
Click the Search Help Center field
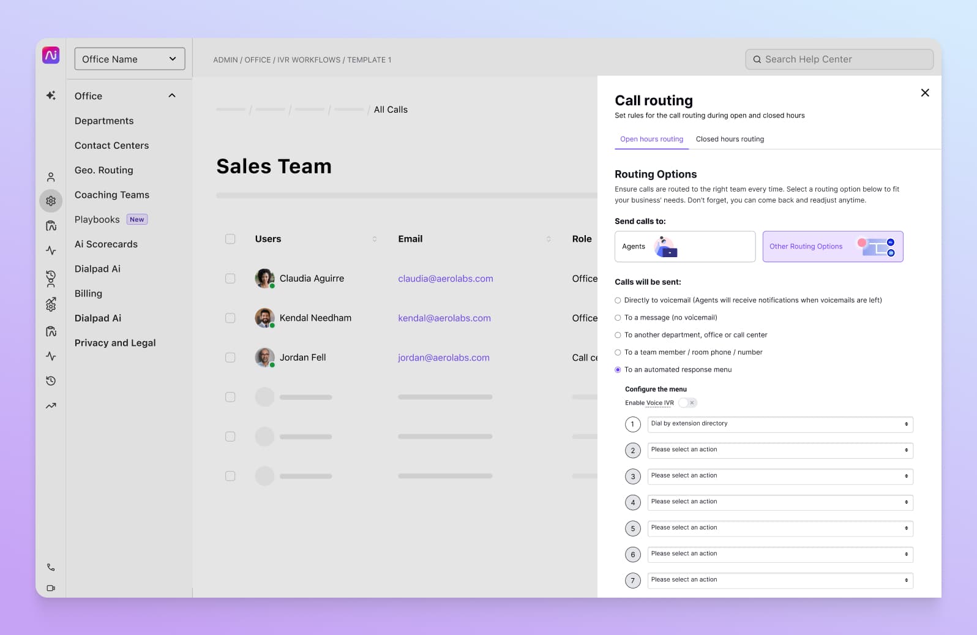839,59
